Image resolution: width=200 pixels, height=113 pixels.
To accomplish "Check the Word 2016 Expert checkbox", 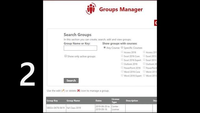I will (x=122, y=75).
